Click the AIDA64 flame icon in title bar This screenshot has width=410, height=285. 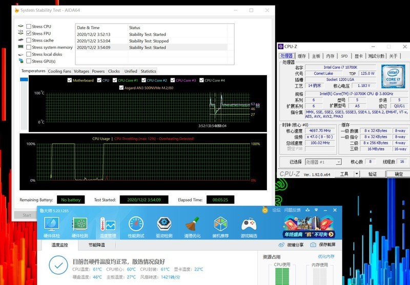[17, 10]
